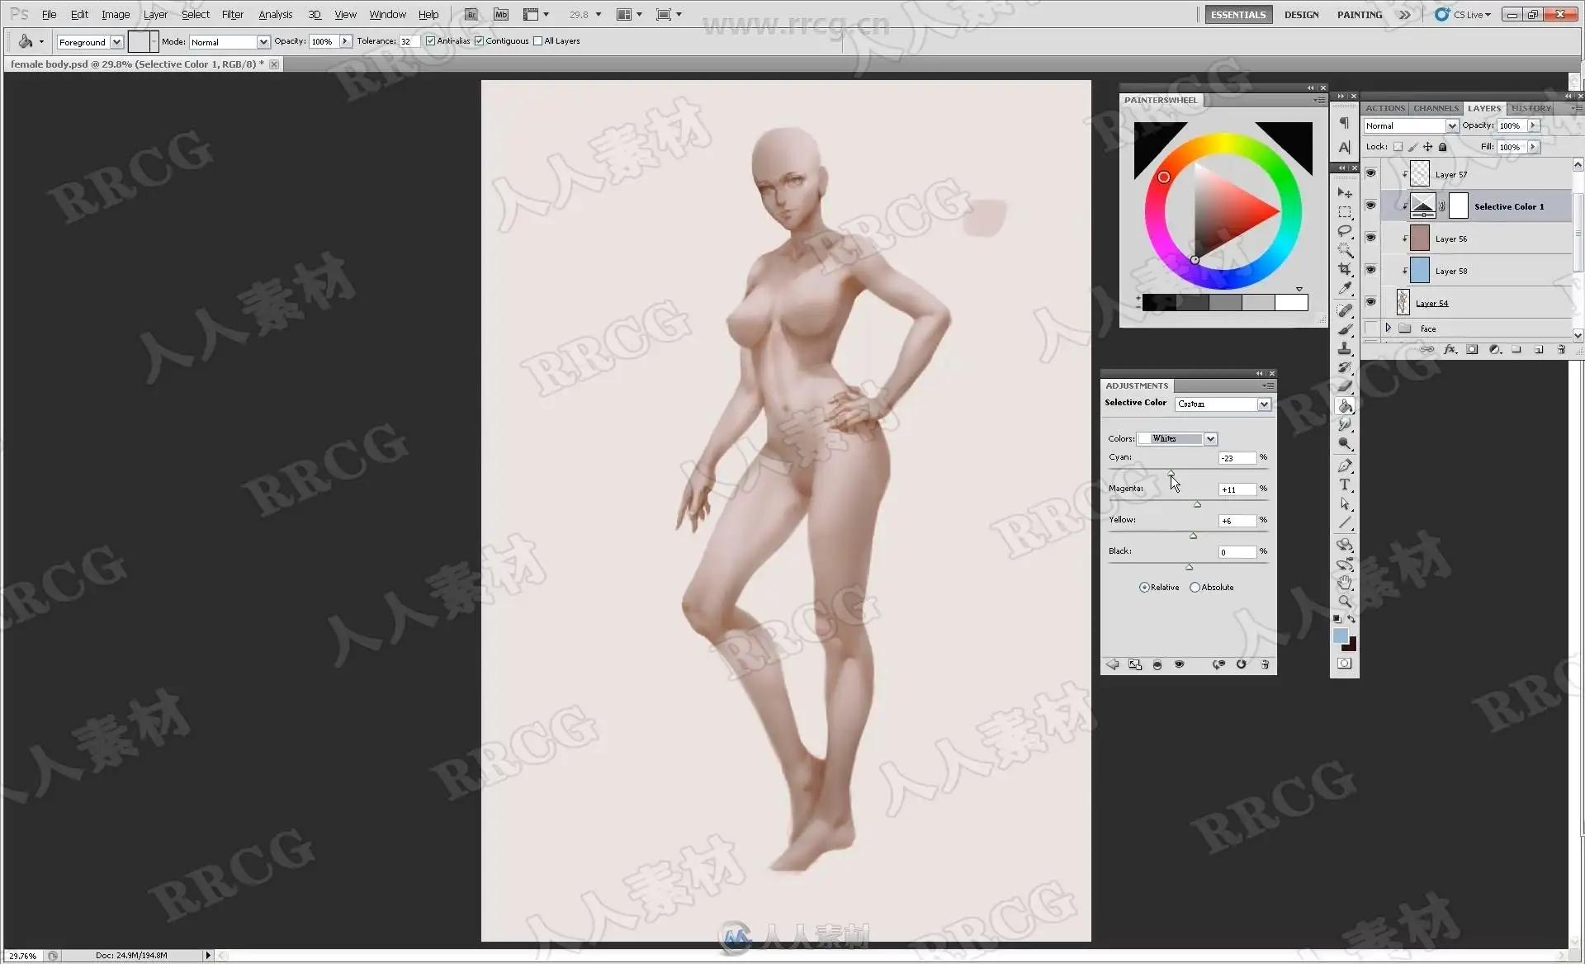The width and height of the screenshot is (1585, 964).
Task: Select the Eyedropper tool
Action: pyautogui.click(x=1344, y=289)
